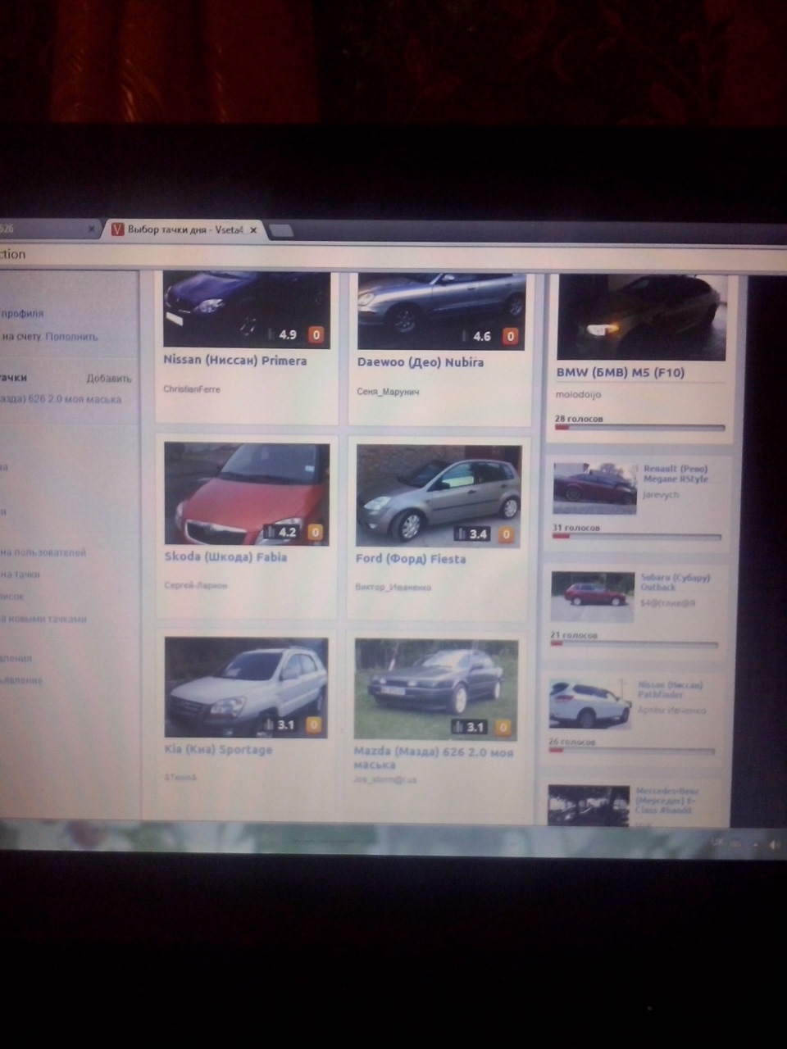
Task: Click the red Skoda Fabia photo
Action: [247, 493]
